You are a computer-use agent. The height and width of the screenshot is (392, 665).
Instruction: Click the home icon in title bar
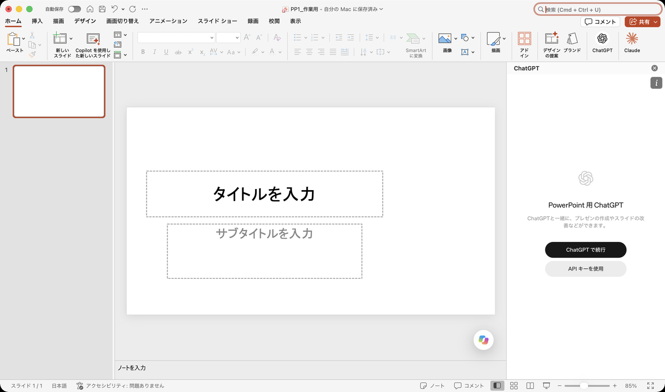click(x=90, y=9)
